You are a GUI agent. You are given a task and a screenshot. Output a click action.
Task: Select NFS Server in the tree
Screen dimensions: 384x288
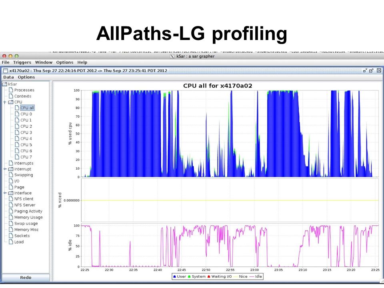(x=25, y=205)
